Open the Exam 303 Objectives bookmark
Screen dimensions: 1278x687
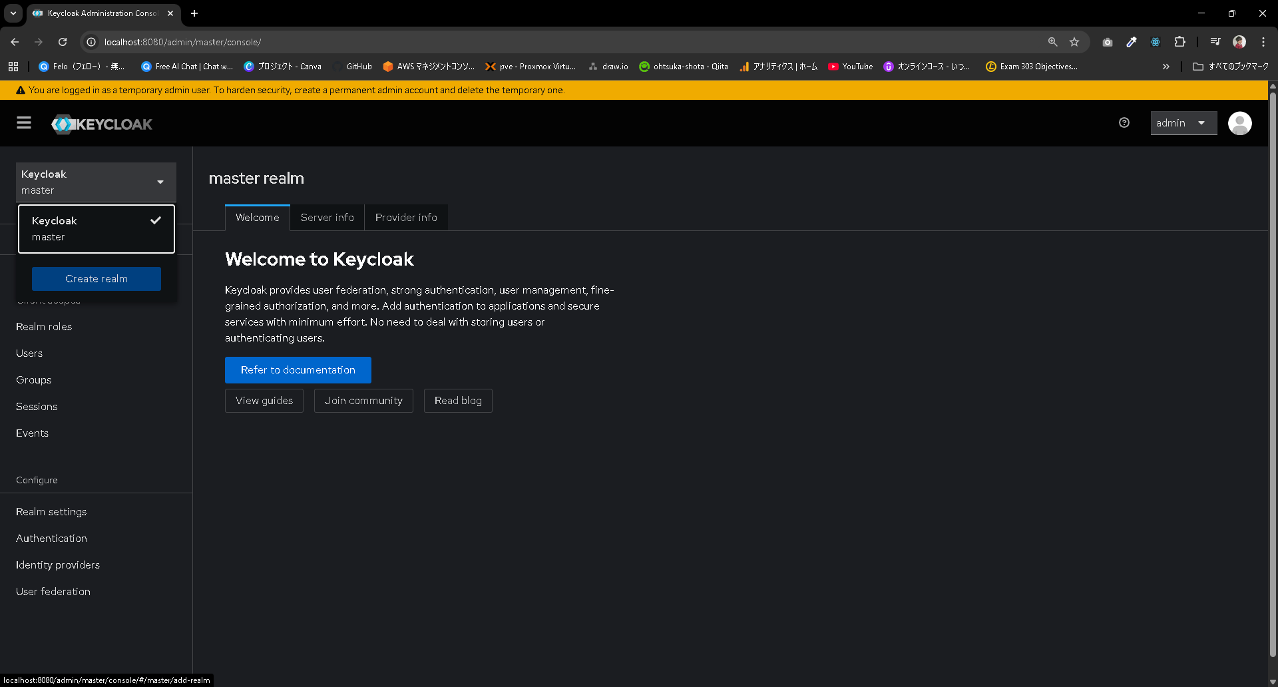coord(1032,67)
